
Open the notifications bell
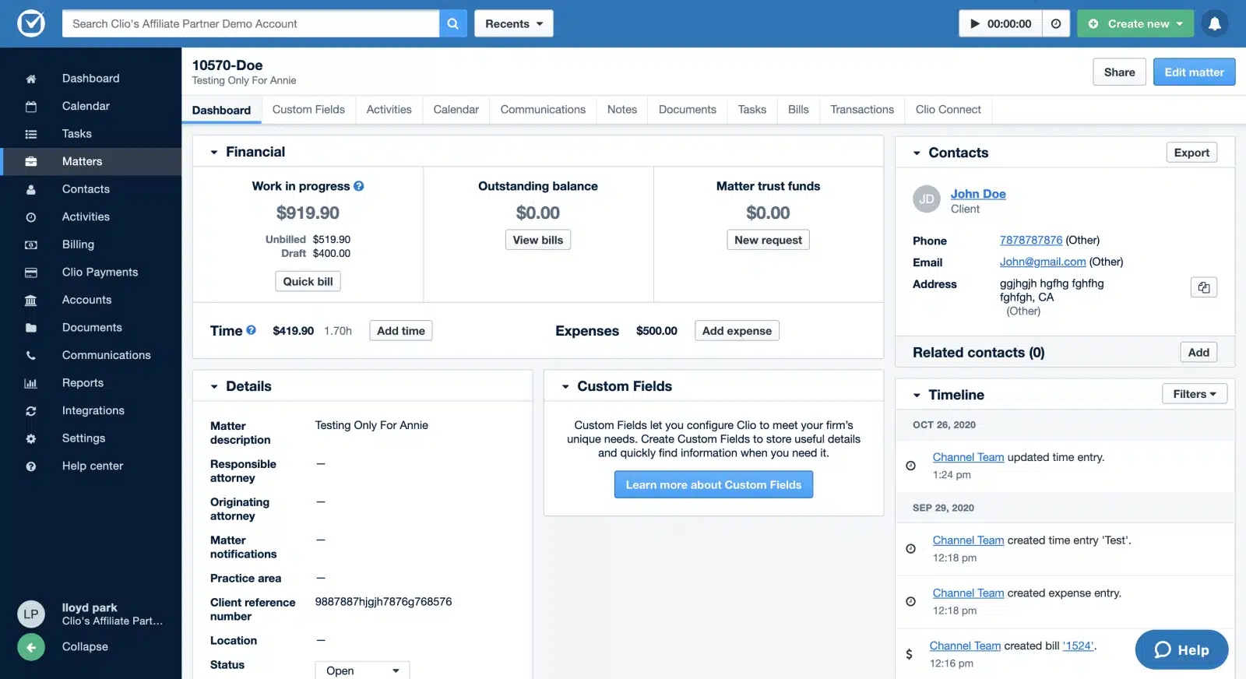point(1214,23)
